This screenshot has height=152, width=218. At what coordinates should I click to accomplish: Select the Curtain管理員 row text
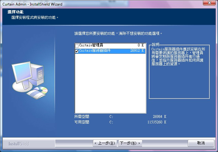(x=91, y=45)
